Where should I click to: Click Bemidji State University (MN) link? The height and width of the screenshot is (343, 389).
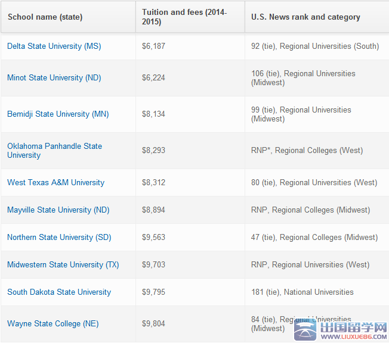click(58, 114)
